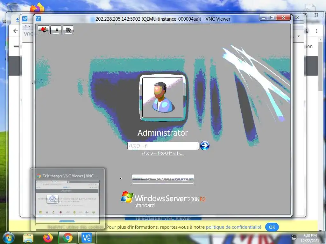This screenshot has height=244, width=326.
Task: Click the red IME pad icon in the remote toolbar
Action: pyautogui.click(x=43, y=30)
